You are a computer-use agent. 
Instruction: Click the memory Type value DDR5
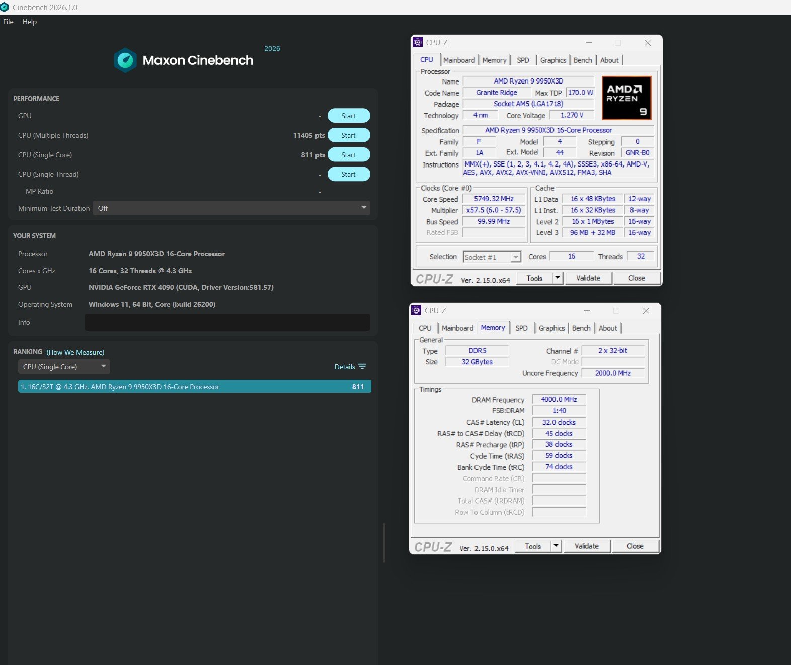tap(478, 351)
